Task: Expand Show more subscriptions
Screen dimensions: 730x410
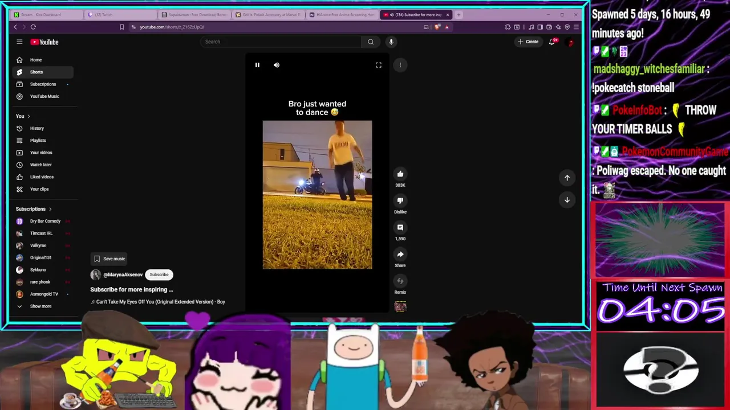Action: (43, 306)
